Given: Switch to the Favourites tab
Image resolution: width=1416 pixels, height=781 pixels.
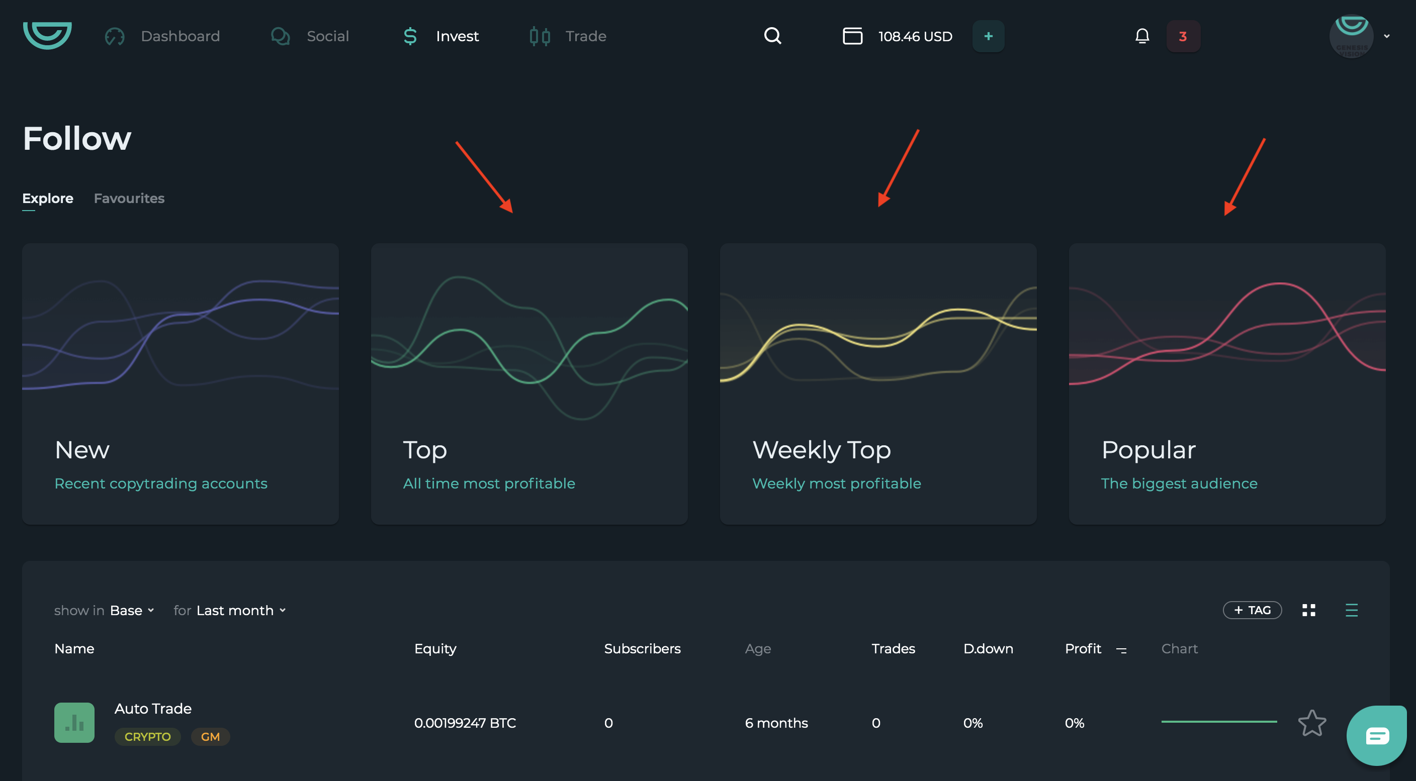Looking at the screenshot, I should point(129,199).
